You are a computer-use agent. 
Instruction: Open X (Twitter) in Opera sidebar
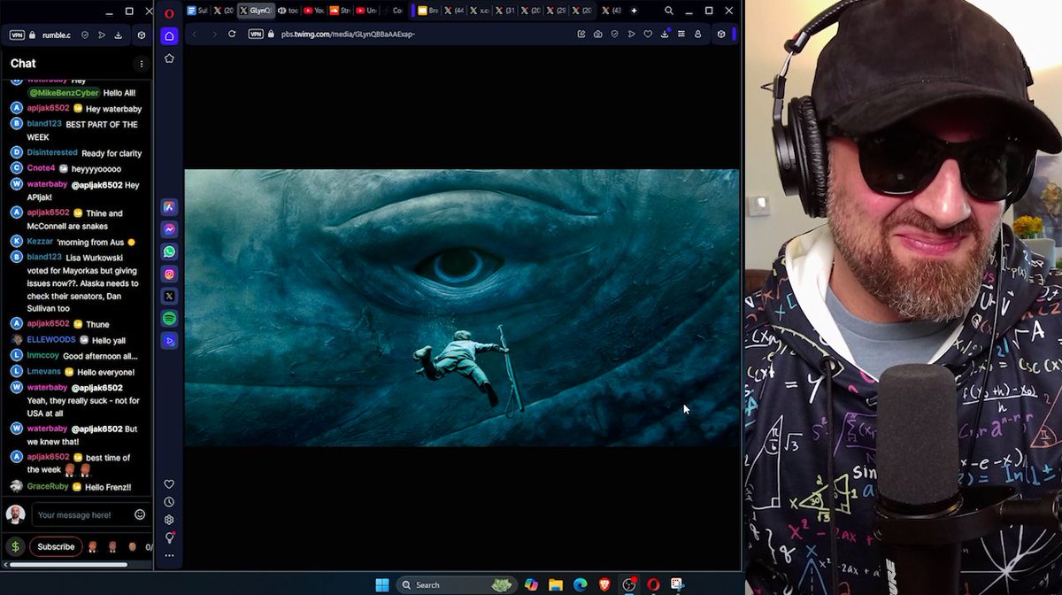click(169, 296)
